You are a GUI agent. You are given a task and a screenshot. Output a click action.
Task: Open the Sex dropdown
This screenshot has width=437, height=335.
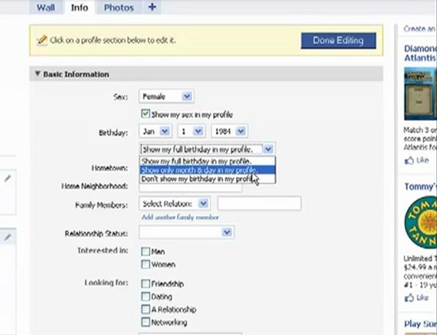(167, 96)
